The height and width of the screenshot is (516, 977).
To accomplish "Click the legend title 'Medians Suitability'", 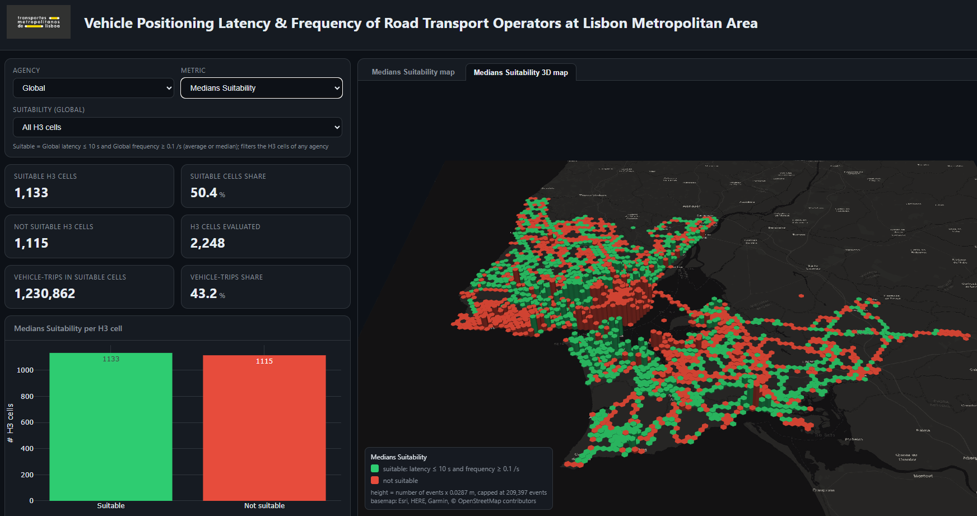I will coord(399,457).
